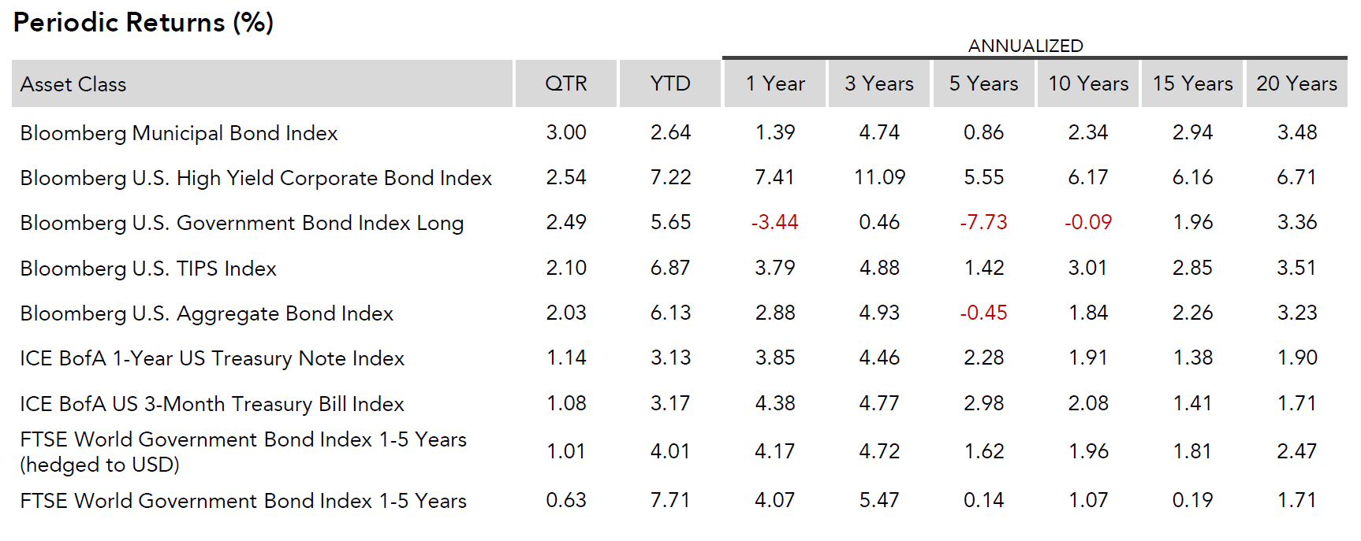This screenshot has width=1361, height=541.
Task: Click the Asset Class header cell
Action: pyautogui.click(x=73, y=84)
